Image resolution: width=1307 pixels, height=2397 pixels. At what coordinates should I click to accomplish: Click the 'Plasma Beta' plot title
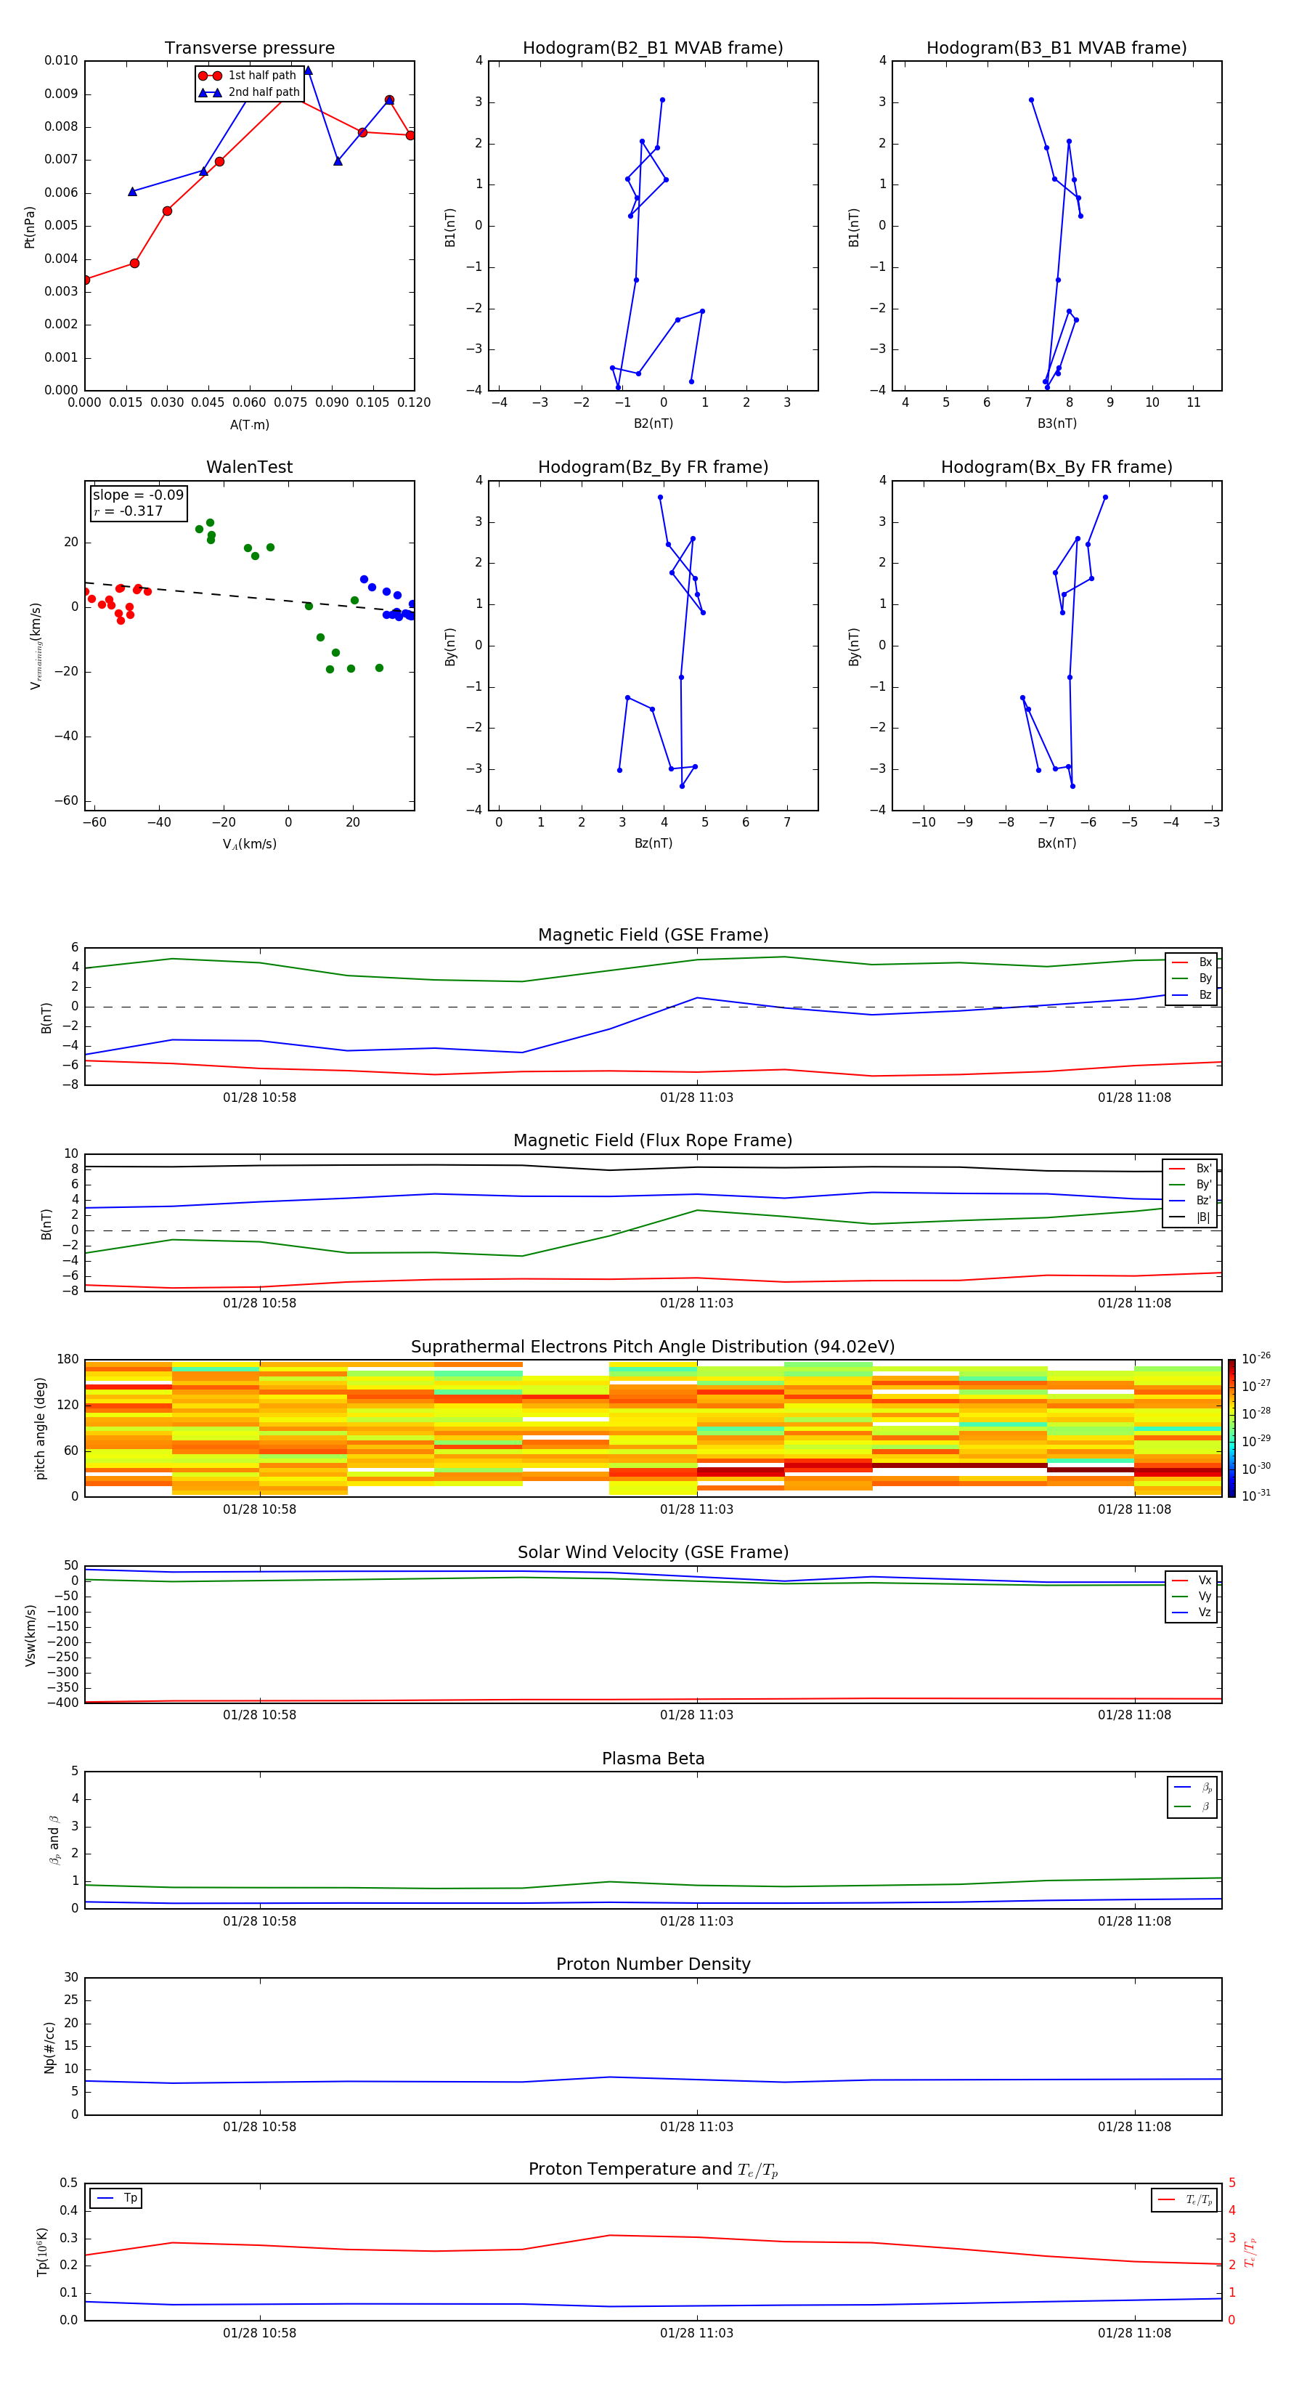pyautogui.click(x=653, y=1759)
